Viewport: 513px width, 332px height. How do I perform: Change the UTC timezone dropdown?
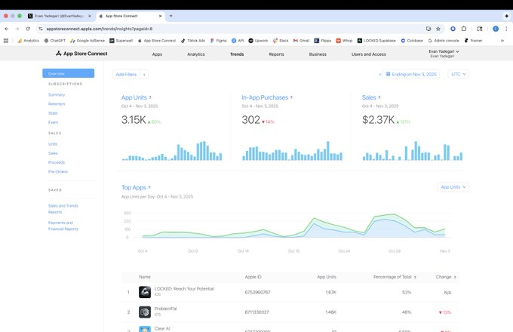(459, 74)
